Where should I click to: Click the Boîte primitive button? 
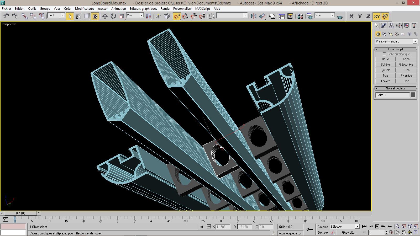point(385,59)
